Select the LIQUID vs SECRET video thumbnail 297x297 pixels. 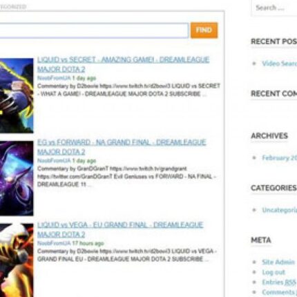(x=17, y=95)
